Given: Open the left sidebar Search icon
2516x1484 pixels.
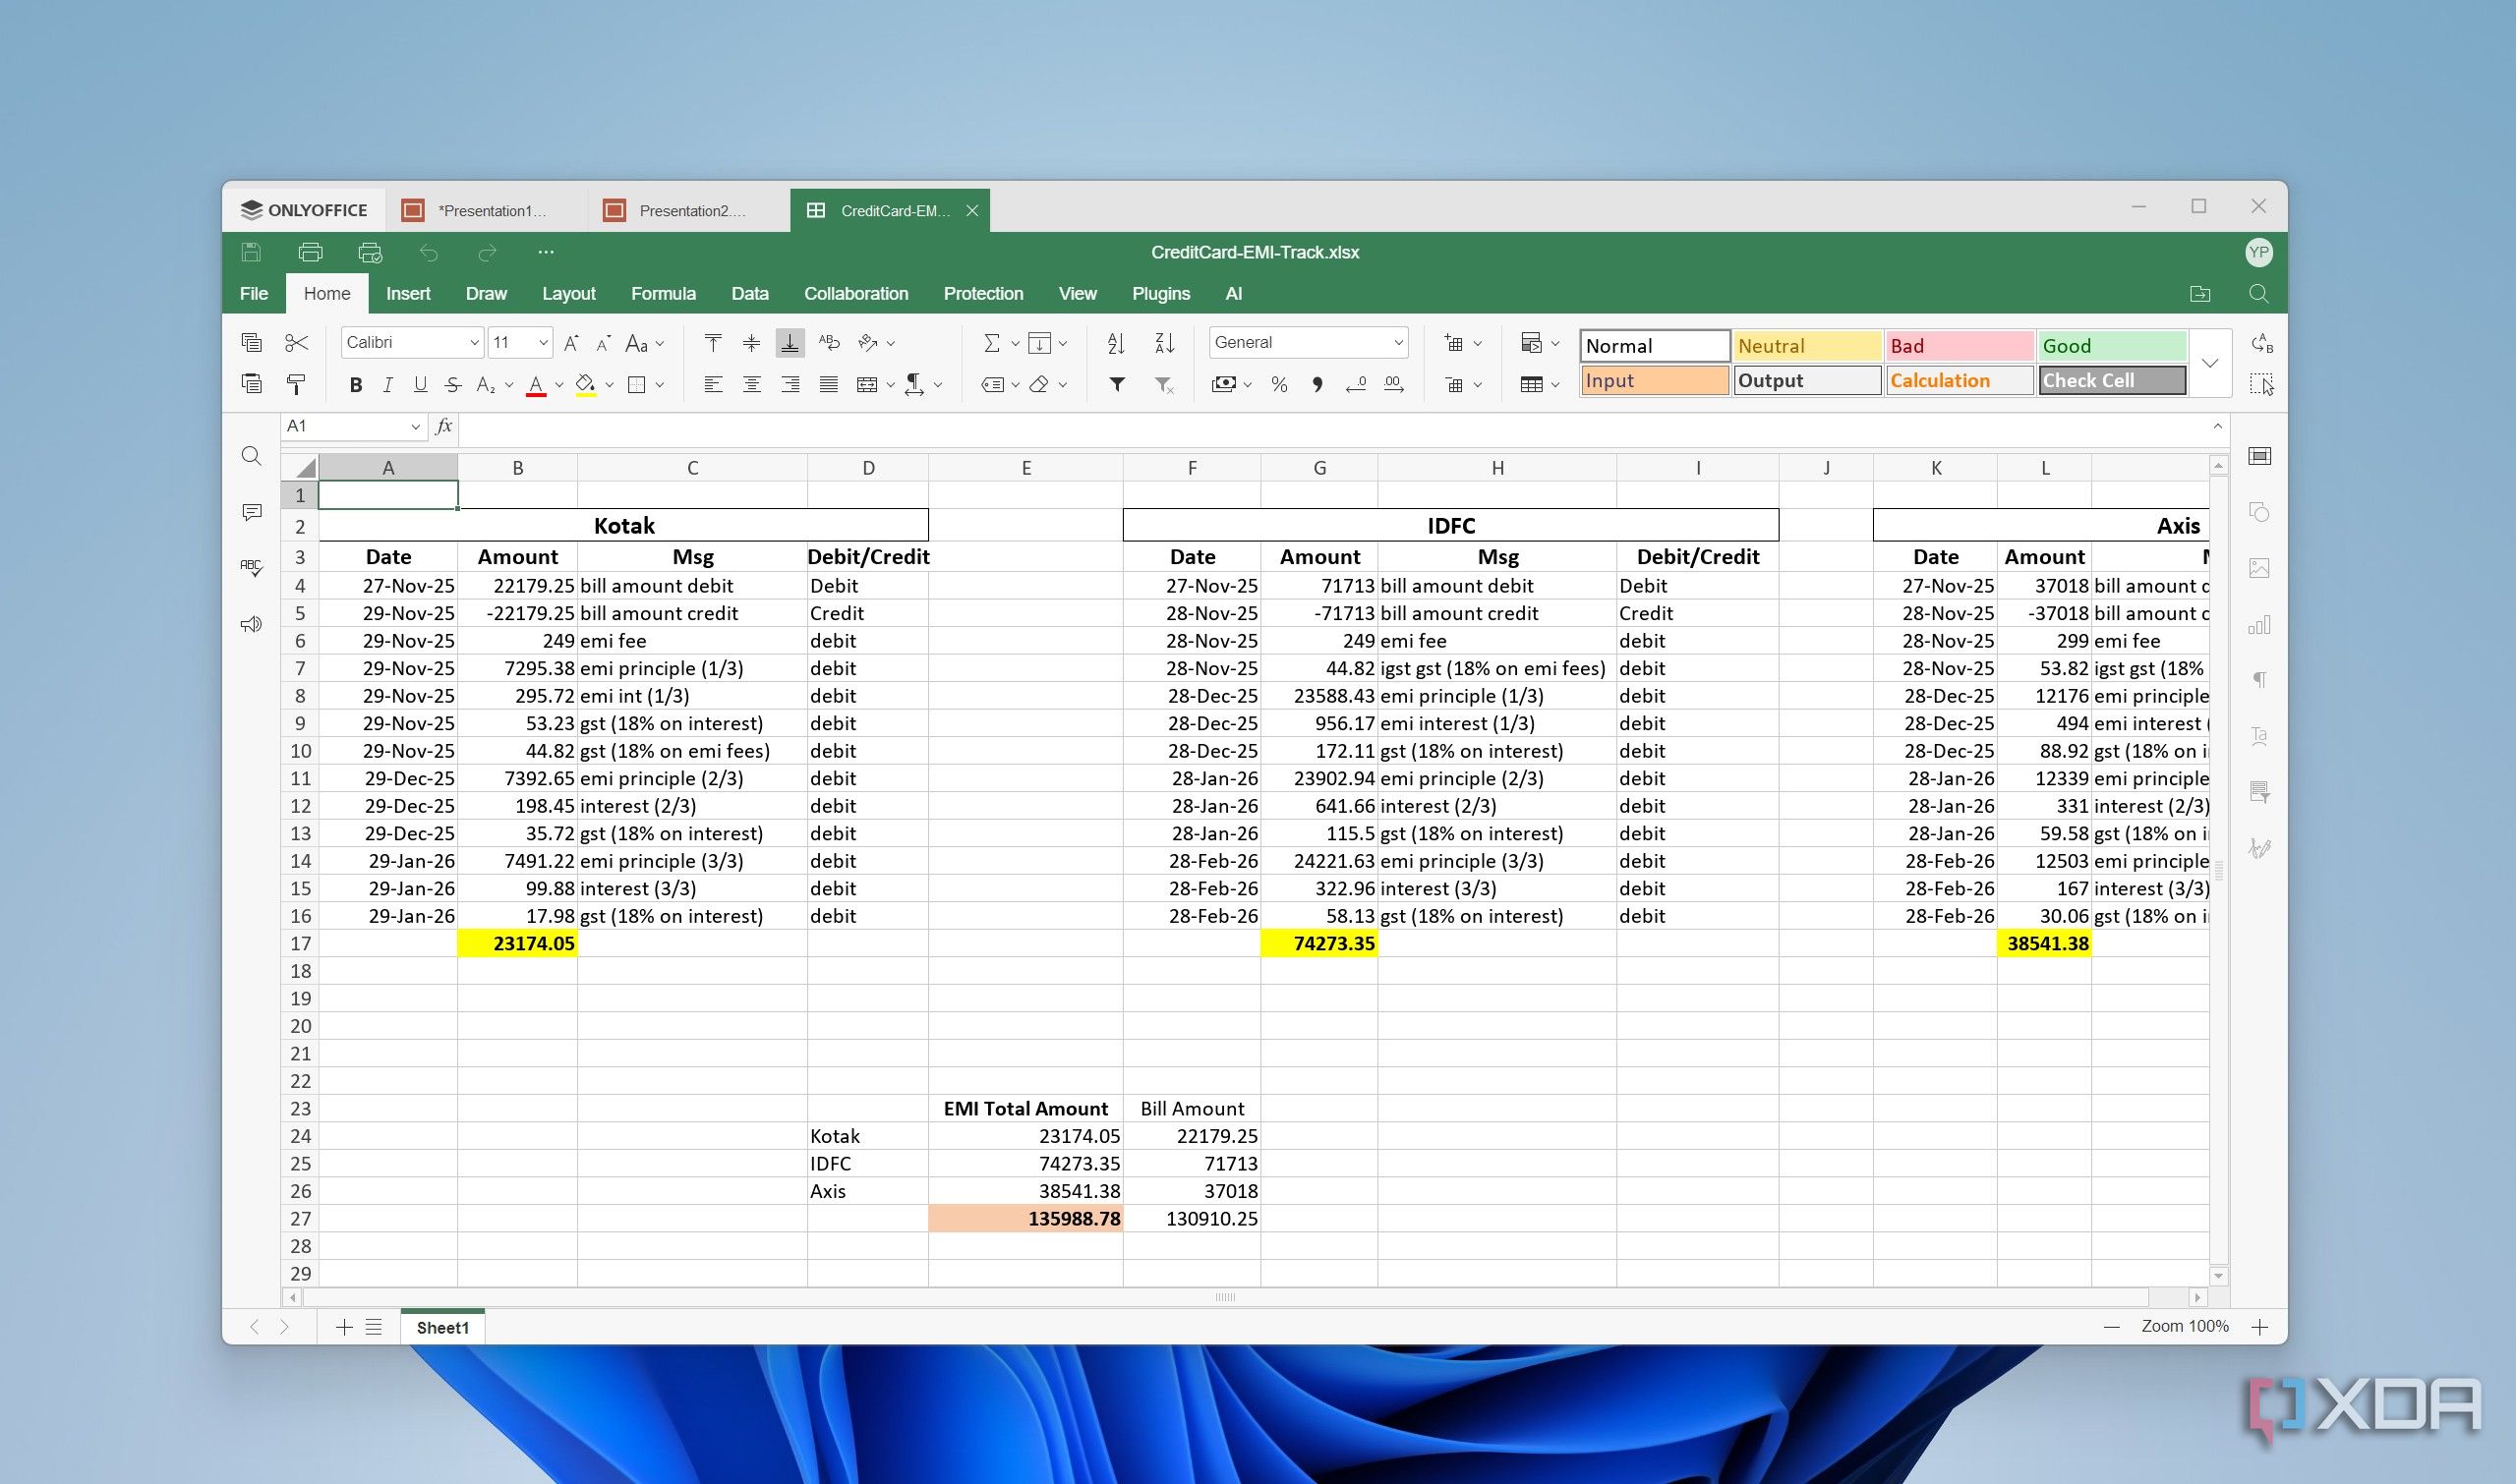Looking at the screenshot, I should pos(251,456).
